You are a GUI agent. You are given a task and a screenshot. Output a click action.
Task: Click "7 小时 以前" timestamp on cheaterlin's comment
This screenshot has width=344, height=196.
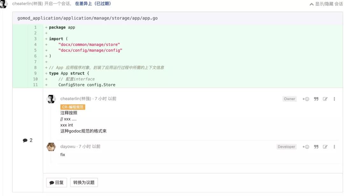pos(105,99)
